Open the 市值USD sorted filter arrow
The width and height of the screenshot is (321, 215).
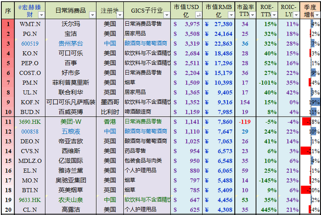199,15
